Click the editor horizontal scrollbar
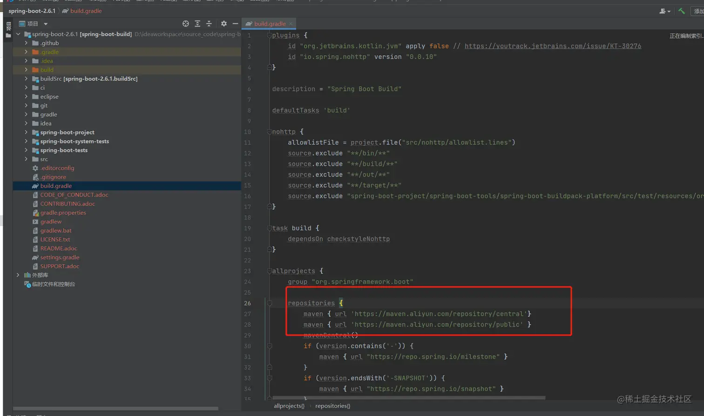 pos(409,398)
